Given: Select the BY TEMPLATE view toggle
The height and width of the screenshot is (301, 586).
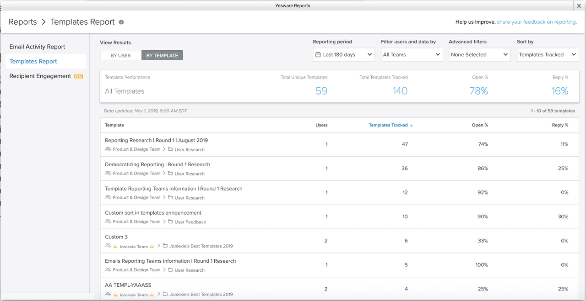Looking at the screenshot, I should [162, 55].
